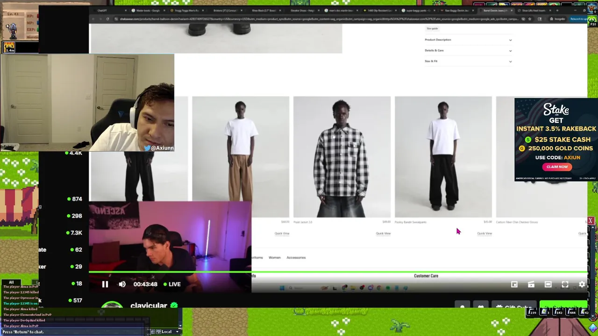Open the clavicular channel name
598x336 pixels.
[x=149, y=306]
